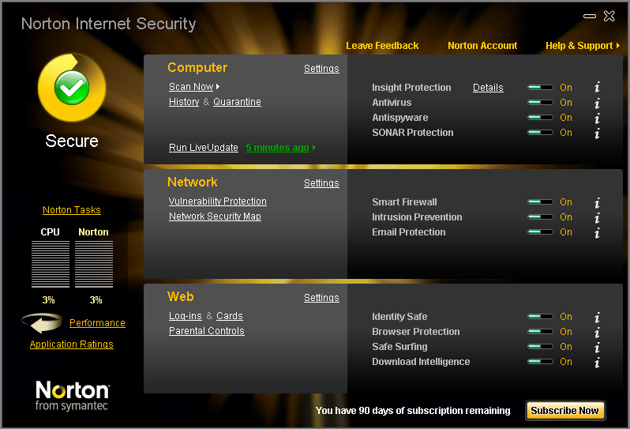Open Parental Controls

click(x=207, y=331)
